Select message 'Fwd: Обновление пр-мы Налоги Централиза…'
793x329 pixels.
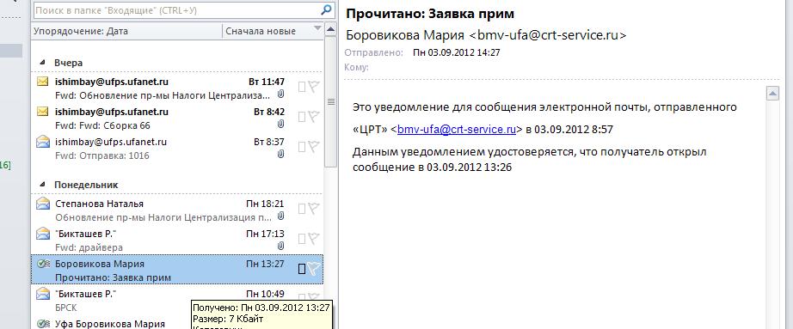[x=176, y=88]
